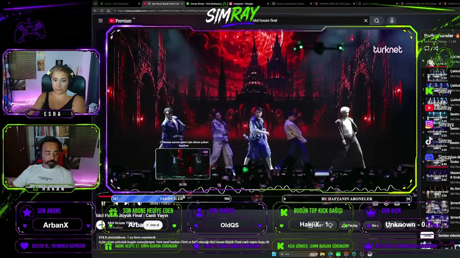The image size is (460, 258).
Task: Share the video with the Paylaş button
Action: click(x=350, y=225)
